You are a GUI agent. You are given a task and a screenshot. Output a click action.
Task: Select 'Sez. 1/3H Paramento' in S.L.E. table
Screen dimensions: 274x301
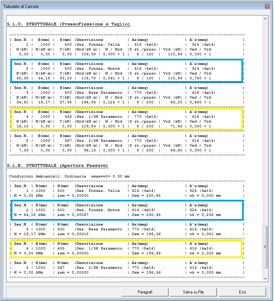coord(100,248)
